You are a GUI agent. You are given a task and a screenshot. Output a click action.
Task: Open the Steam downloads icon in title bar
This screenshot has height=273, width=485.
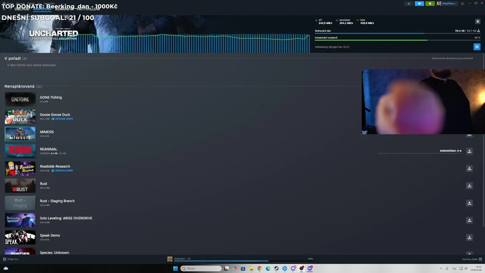(x=408, y=3)
